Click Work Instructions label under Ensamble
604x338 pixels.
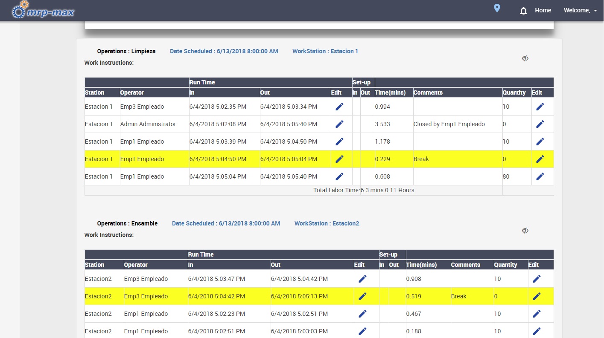(109, 235)
